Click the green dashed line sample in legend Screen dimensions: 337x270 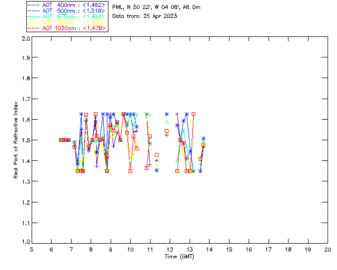(34, 16)
